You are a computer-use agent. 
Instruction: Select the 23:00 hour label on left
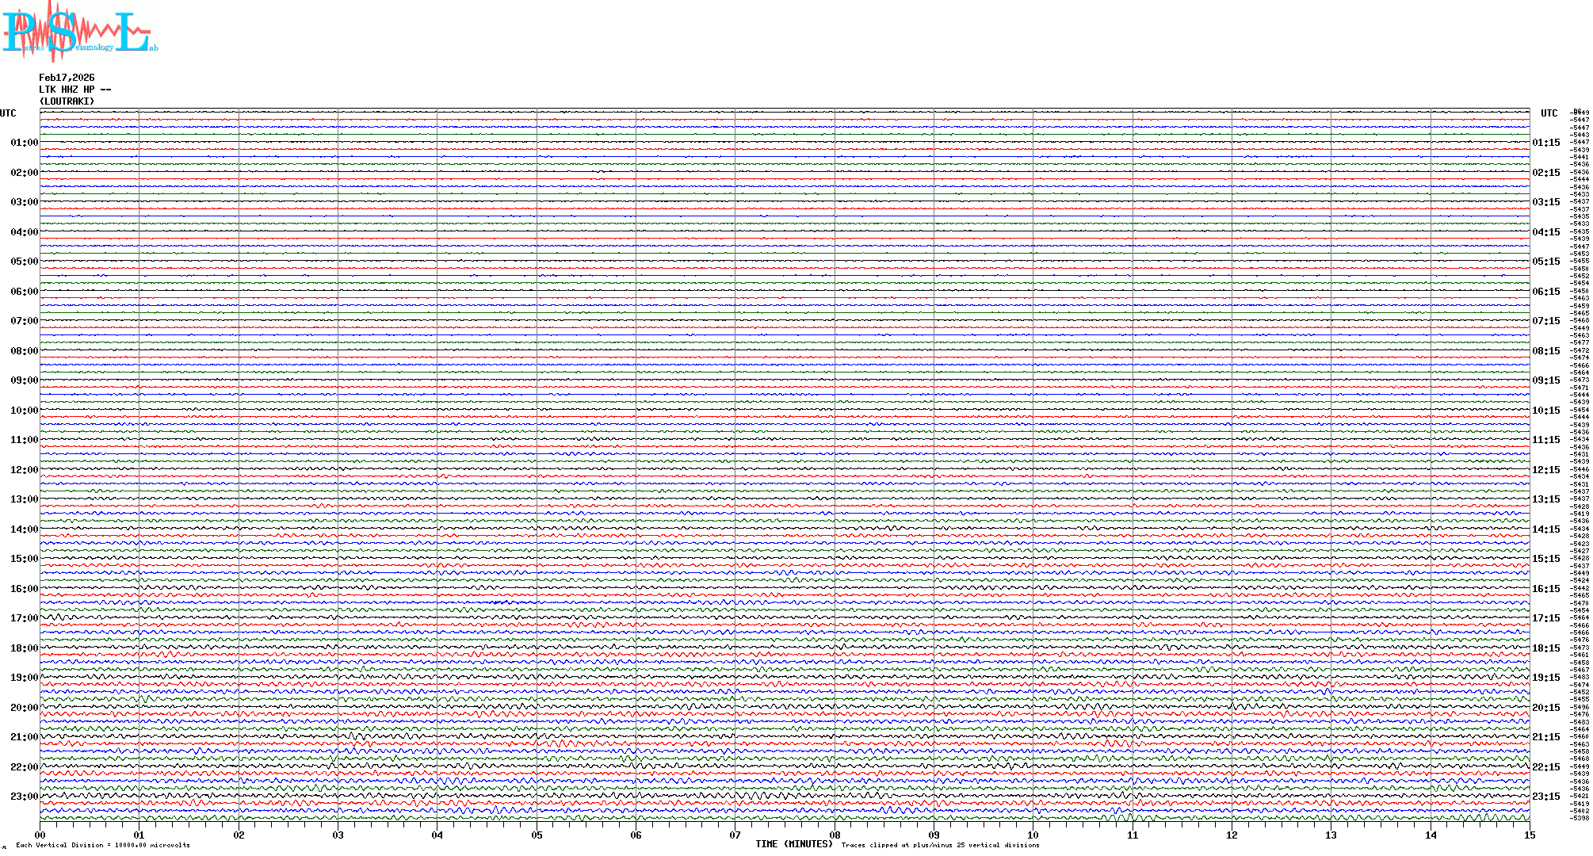point(24,797)
